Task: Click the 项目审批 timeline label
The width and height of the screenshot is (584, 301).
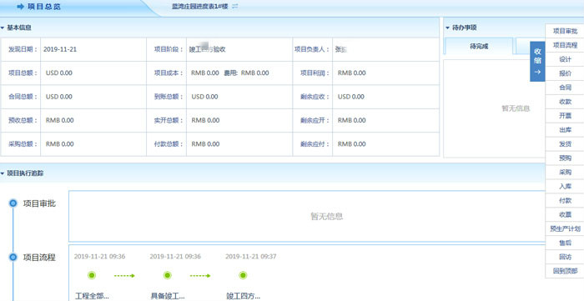Action: [39, 203]
